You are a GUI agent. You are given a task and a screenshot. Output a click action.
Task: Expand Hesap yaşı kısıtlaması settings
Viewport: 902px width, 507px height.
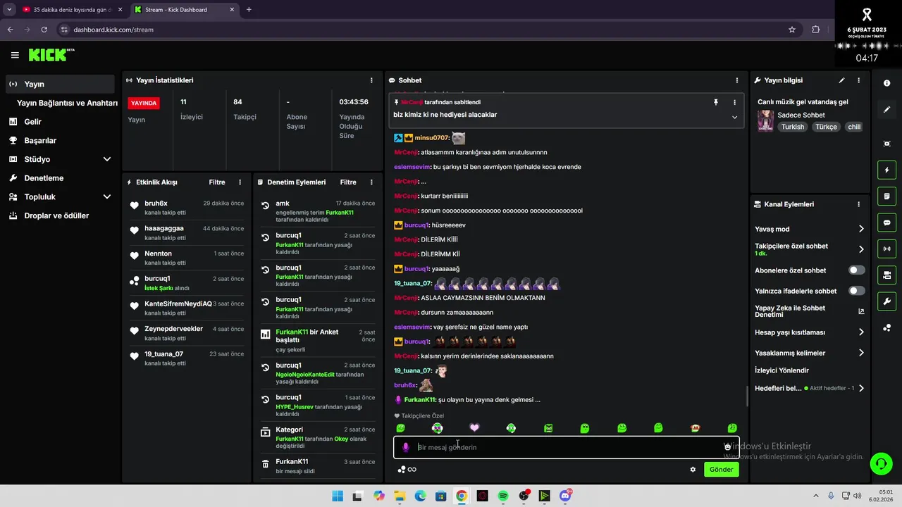pyautogui.click(x=861, y=332)
